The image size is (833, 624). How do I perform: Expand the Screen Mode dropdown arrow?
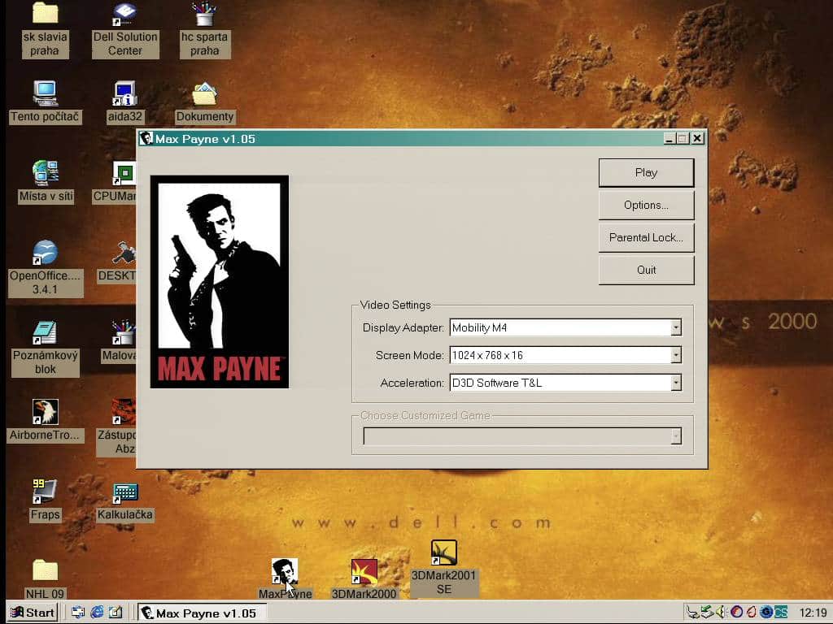coord(675,355)
